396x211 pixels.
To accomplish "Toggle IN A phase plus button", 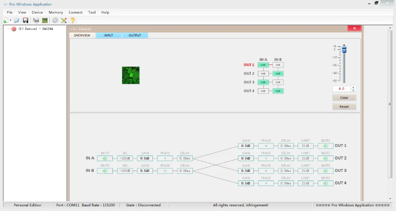I will (165, 158).
